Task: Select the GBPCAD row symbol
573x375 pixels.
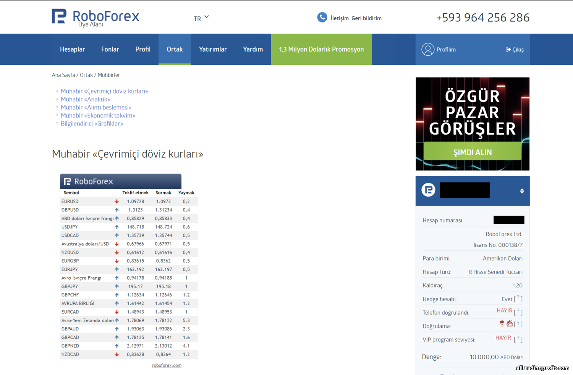Action: click(x=70, y=337)
